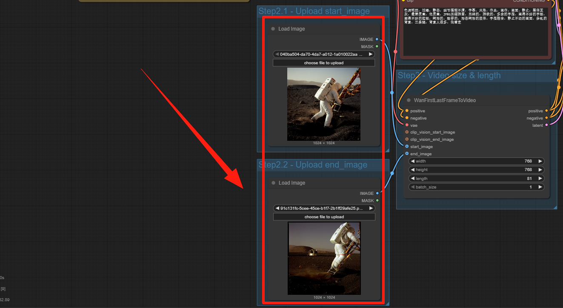Select next file in the start_image file selector

[x=371, y=54]
